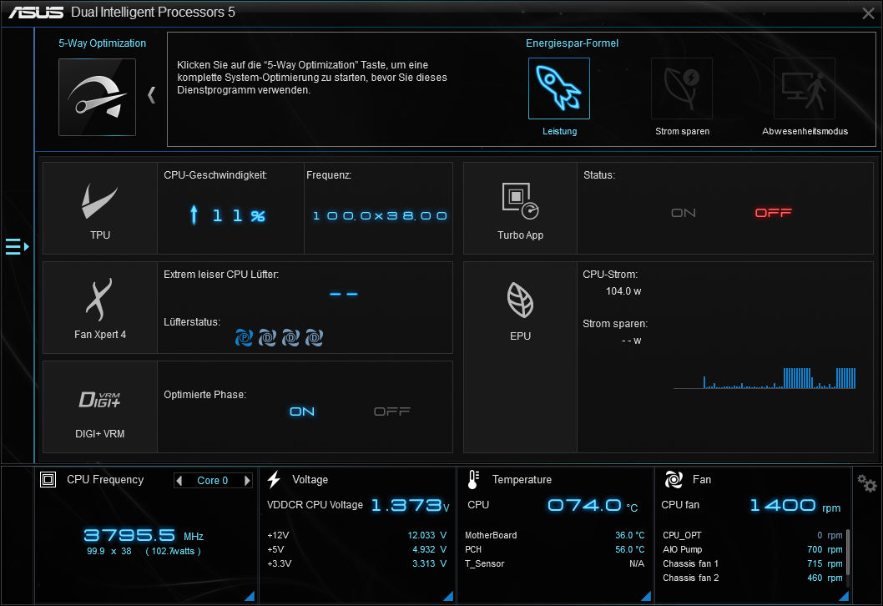Click the Fan panel fan icon
883x606 pixels.
click(674, 479)
